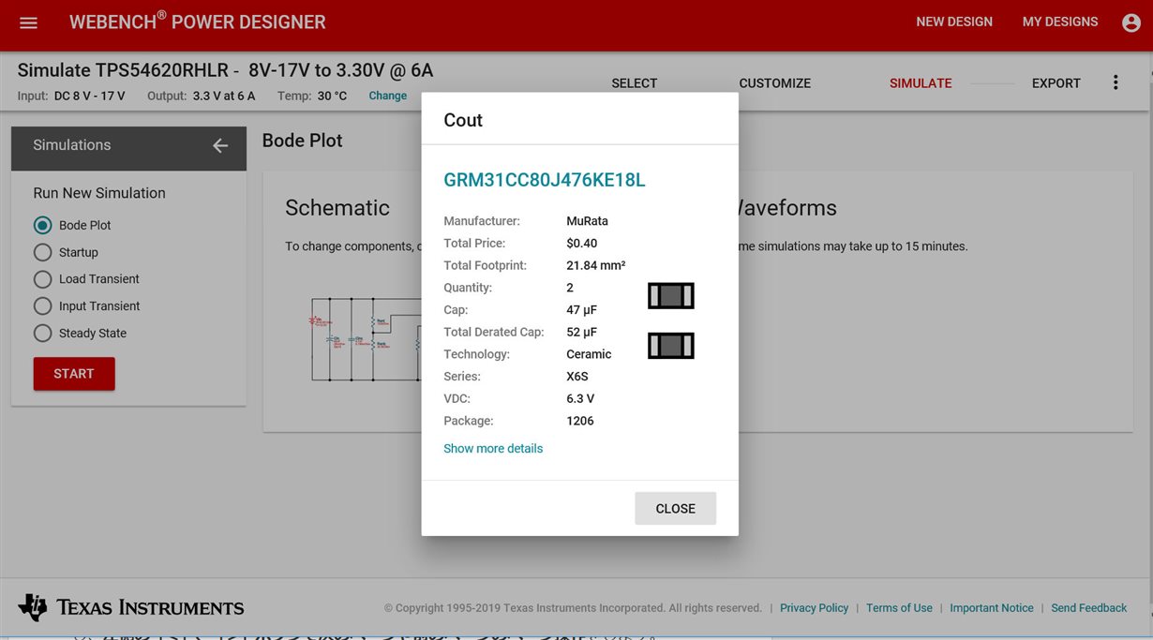Go to the SIMULATE step
This screenshot has width=1153, height=640.
(921, 83)
